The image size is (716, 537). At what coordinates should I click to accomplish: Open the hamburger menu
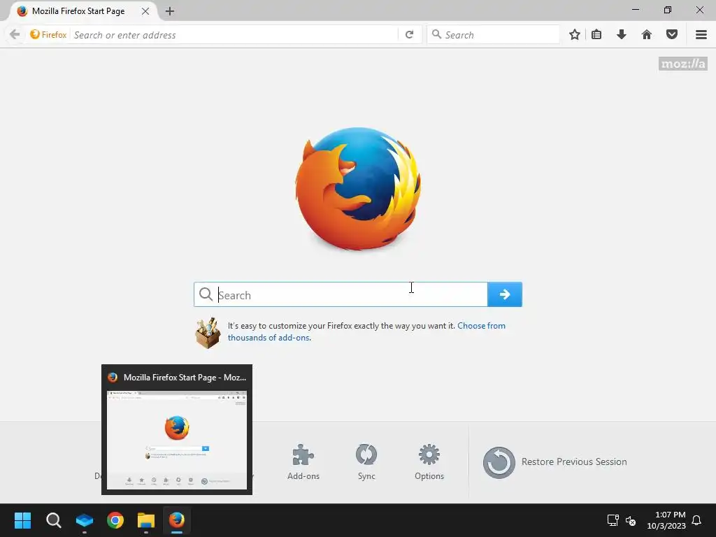(701, 35)
